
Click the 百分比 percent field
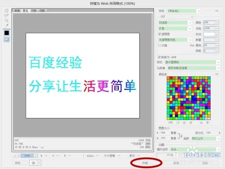[x=211, y=133]
